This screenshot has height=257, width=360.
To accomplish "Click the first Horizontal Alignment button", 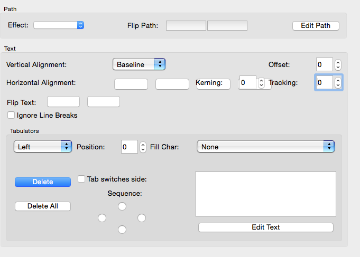I will pos(131,84).
